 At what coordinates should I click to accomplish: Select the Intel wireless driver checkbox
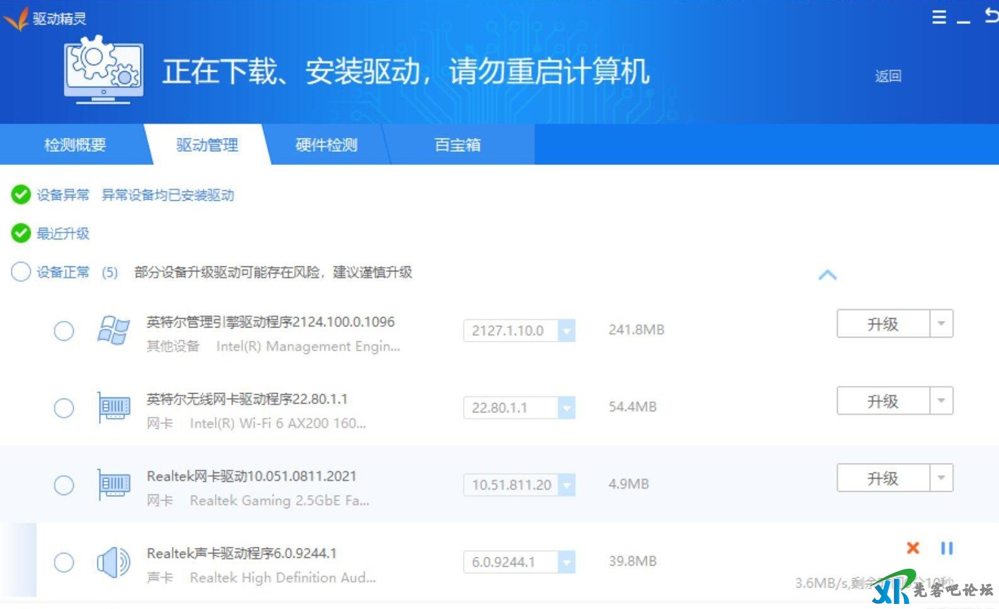pos(64,408)
